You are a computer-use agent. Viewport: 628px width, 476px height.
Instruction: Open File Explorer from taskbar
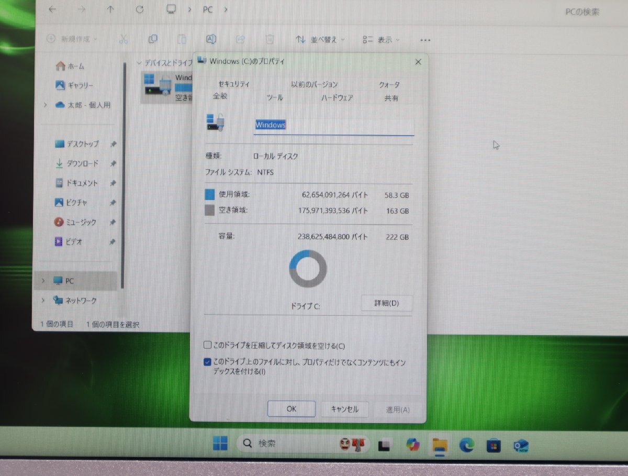point(440,445)
